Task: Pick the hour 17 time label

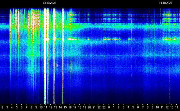Action: tap(75, 107)
